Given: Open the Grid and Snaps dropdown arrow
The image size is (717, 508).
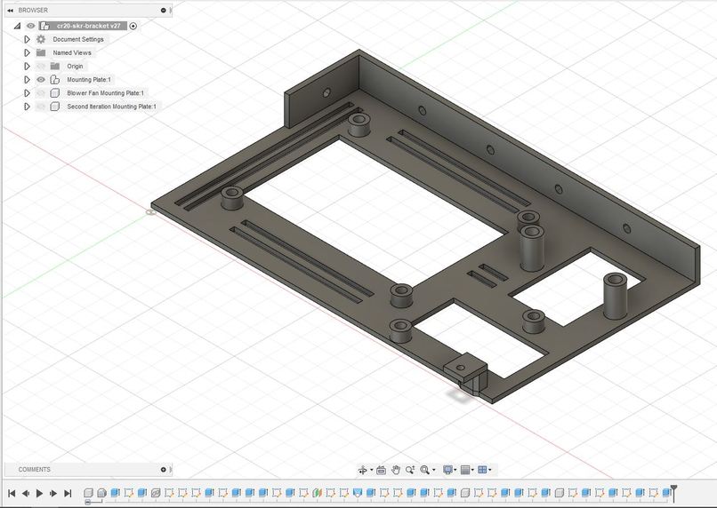Looking at the screenshot, I should [472, 470].
